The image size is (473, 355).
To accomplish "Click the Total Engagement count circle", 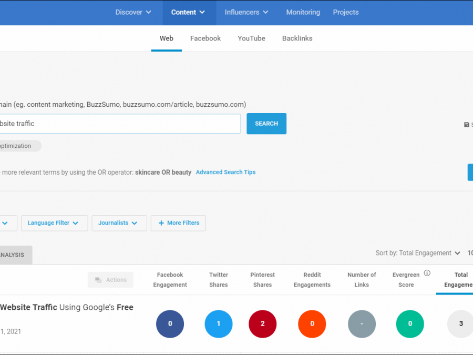I will point(460,324).
